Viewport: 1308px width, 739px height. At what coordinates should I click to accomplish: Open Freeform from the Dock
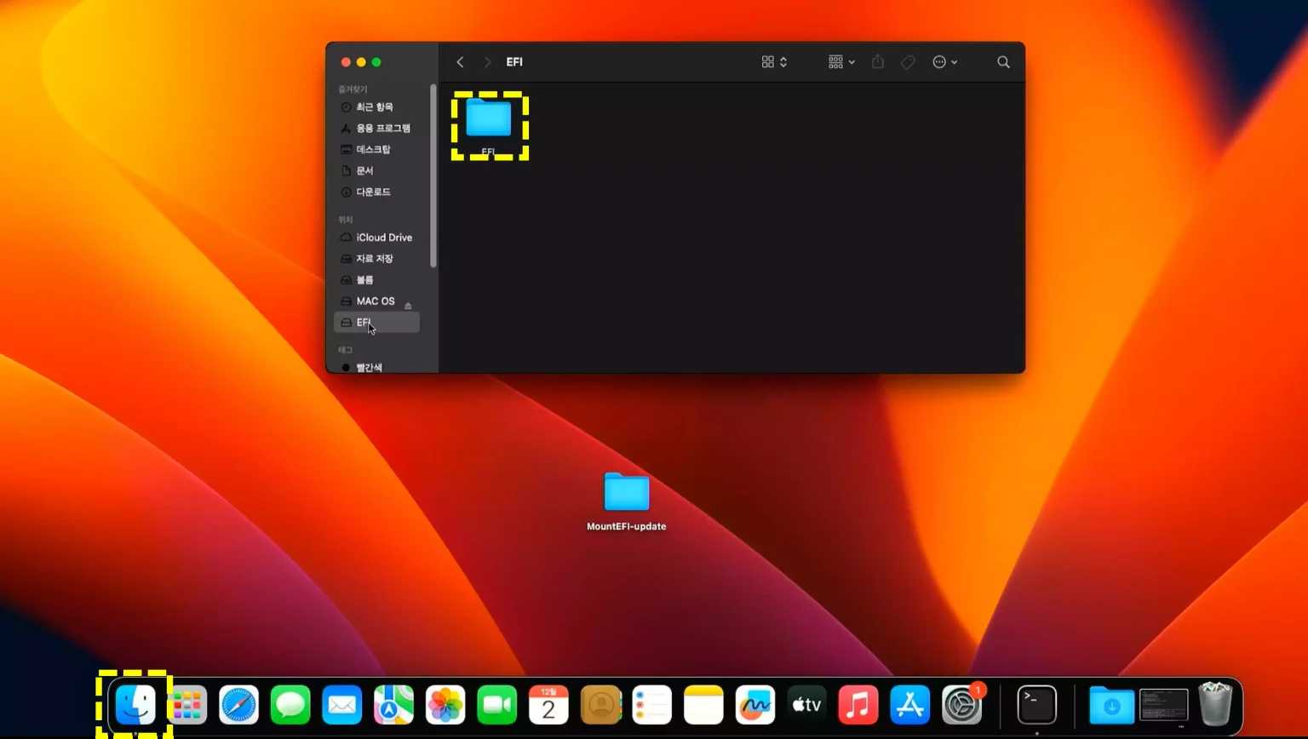755,705
